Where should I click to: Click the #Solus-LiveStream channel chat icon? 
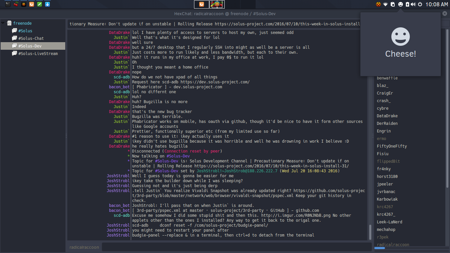click(x=14, y=53)
